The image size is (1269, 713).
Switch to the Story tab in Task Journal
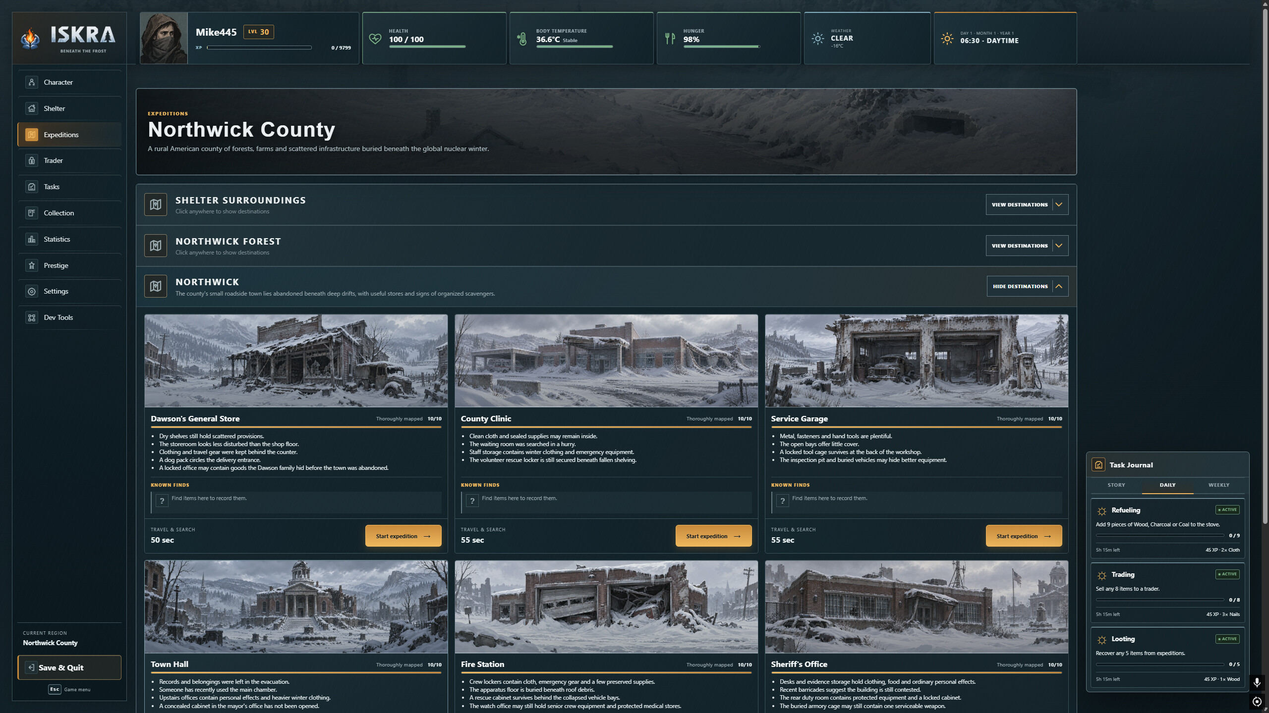[1116, 485]
